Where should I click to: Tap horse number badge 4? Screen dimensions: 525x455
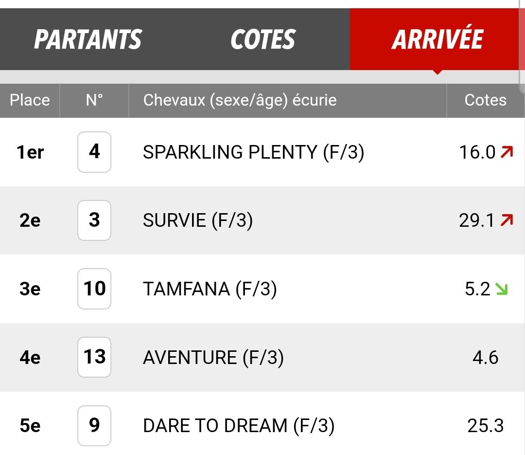[94, 152]
